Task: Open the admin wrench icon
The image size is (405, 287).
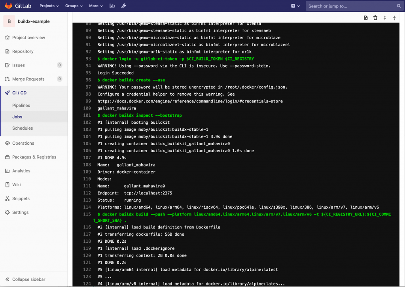Action: [x=123, y=6]
